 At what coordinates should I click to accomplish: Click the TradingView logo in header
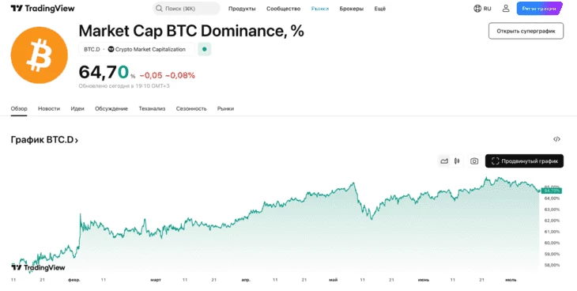coord(43,9)
